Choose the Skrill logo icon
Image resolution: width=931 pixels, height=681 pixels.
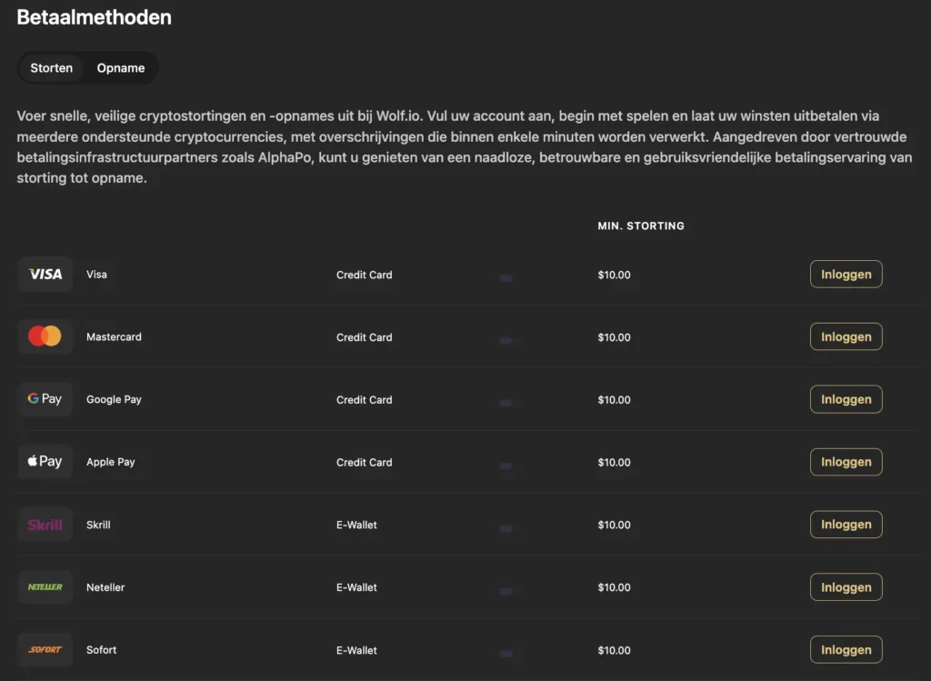coord(45,525)
